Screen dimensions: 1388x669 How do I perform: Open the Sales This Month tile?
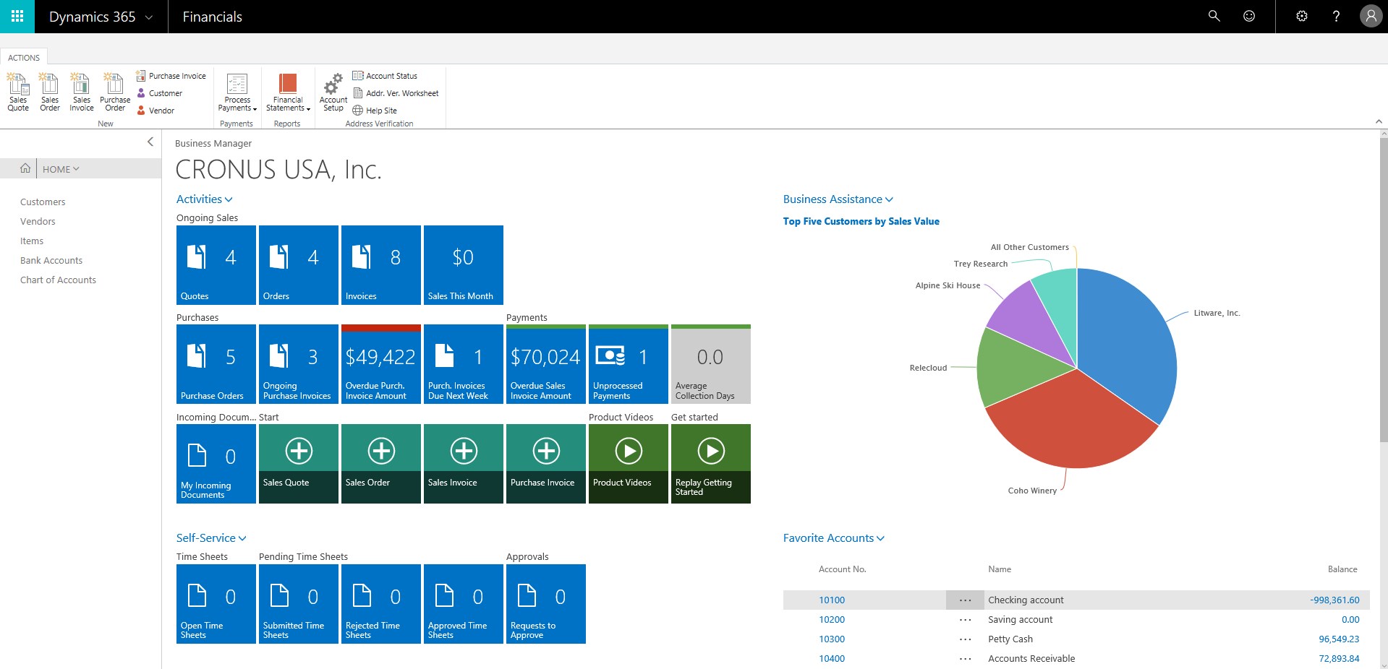point(464,265)
